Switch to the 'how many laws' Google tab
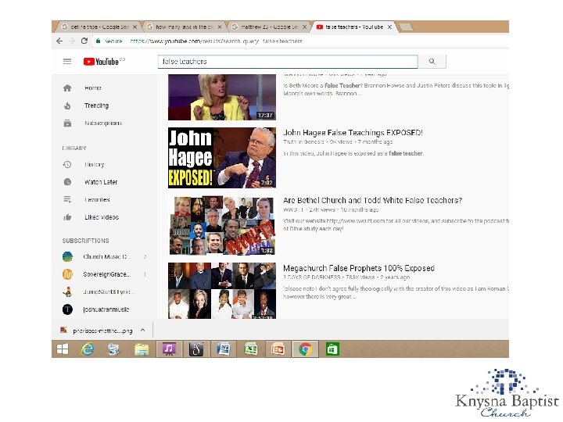This screenshot has width=563, height=422. 185,27
